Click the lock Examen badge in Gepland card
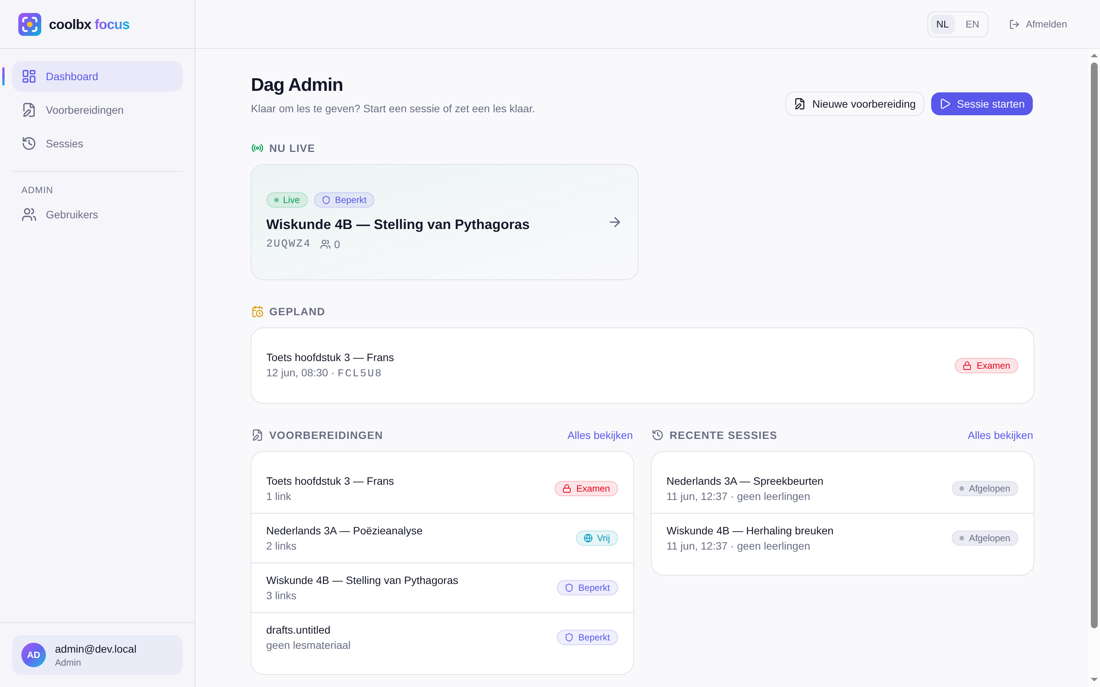1100x687 pixels. [x=986, y=366]
